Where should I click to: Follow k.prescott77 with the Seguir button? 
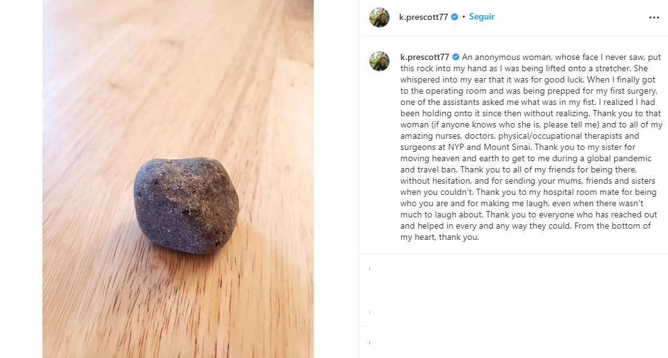click(x=481, y=17)
